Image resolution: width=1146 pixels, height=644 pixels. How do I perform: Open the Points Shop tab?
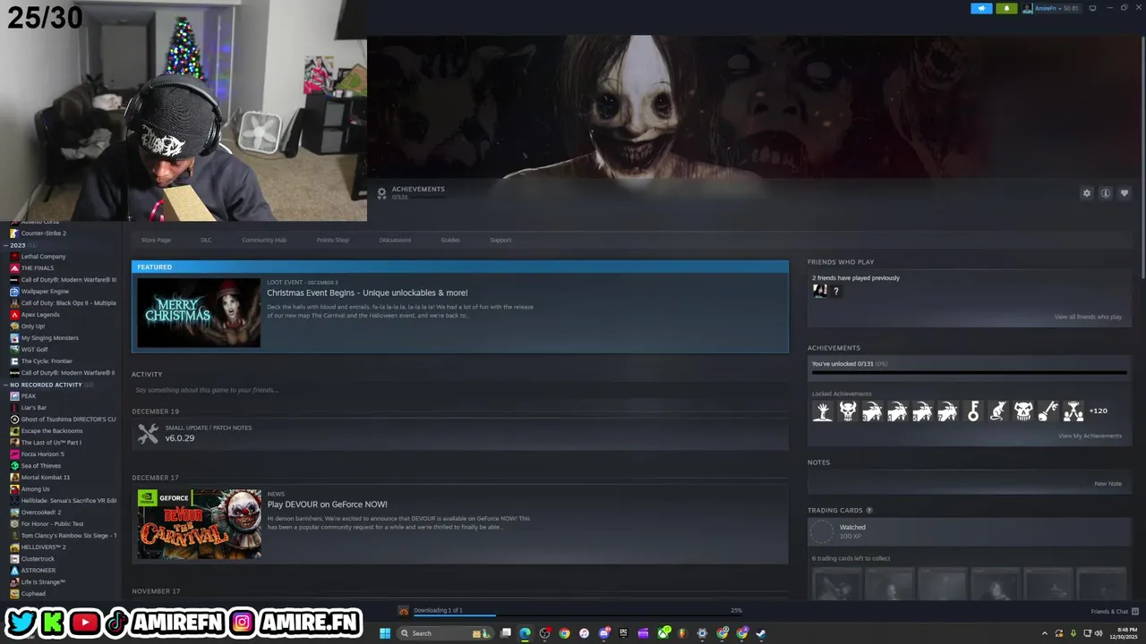tap(333, 240)
